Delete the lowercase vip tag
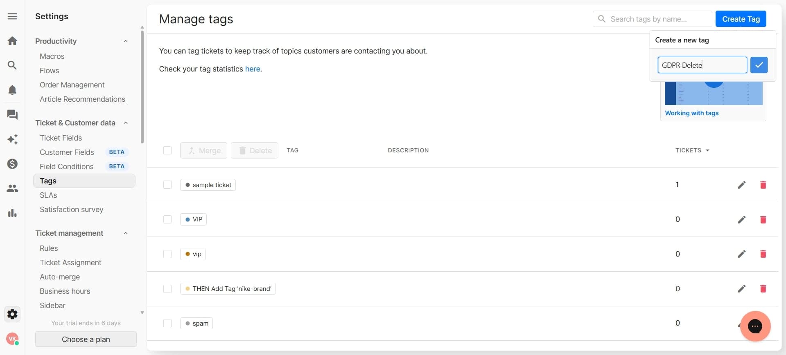The width and height of the screenshot is (786, 355). 763,254
